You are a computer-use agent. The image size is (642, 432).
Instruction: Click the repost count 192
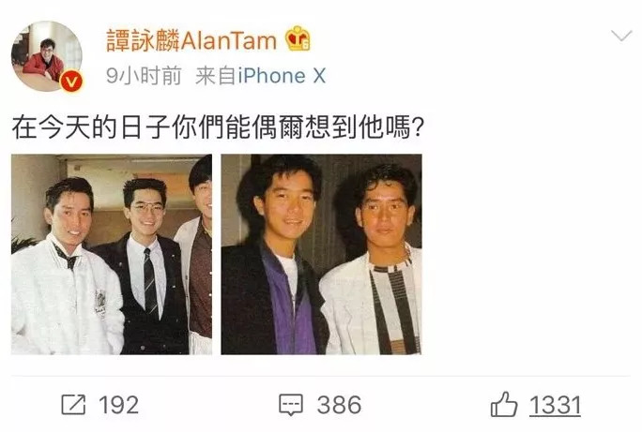click(119, 405)
